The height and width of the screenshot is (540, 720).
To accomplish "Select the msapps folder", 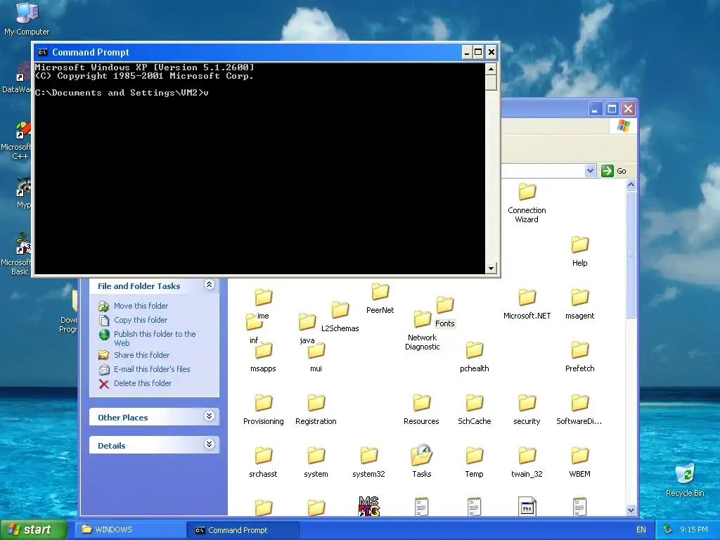I will coord(263,356).
